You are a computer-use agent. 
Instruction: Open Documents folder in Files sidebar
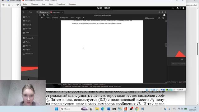click(28, 38)
